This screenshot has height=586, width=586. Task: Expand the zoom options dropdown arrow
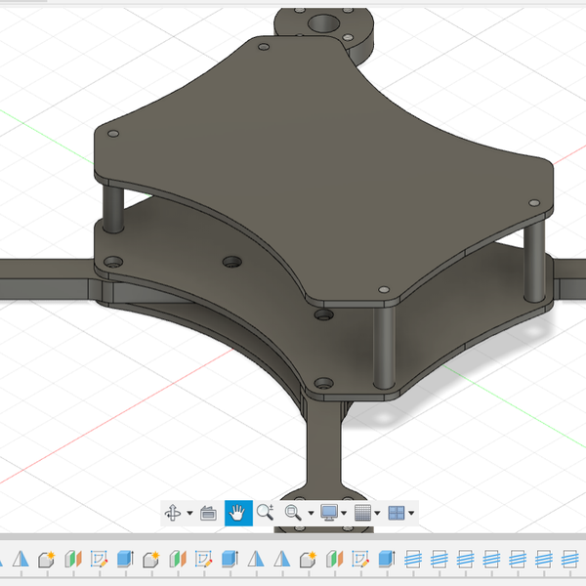tap(311, 513)
